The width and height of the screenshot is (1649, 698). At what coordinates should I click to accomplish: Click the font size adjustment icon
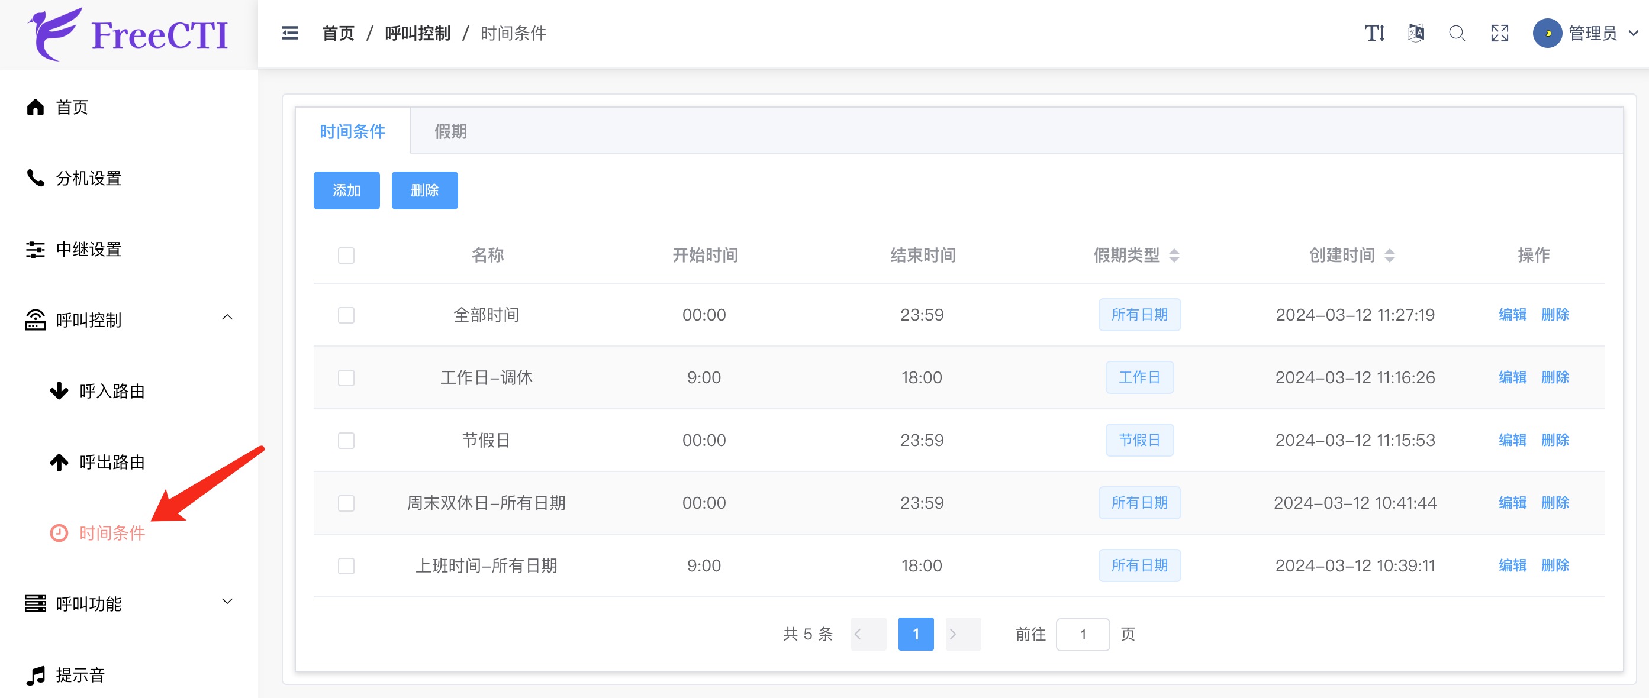(x=1374, y=33)
